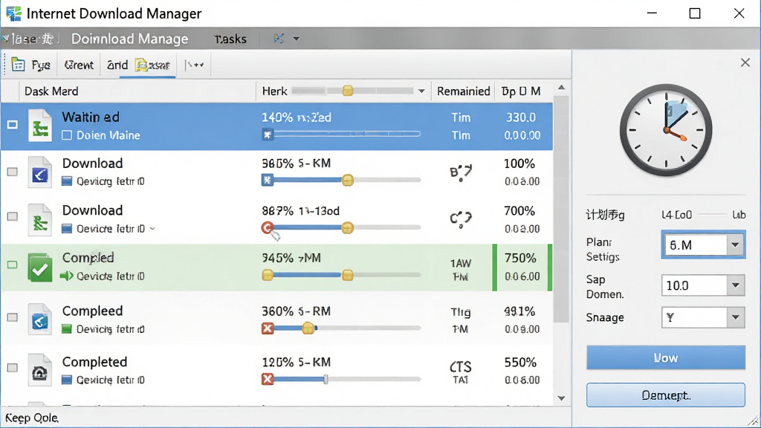Screen dimensions: 761x428
Task: Toggle the small Doien Maine checkbox
Action: click(67, 135)
